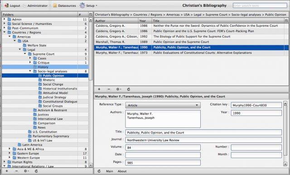Click detail form scrollbar down arrow
This screenshot has width=290, height=175.
(x=285, y=164)
